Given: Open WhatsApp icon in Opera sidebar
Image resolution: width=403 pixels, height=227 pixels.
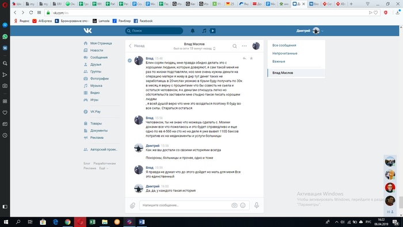Looking at the screenshot, I should click(x=5, y=36).
